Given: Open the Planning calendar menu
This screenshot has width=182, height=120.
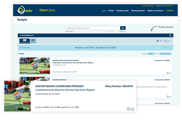Looking at the screenshot, I should [x=138, y=11].
